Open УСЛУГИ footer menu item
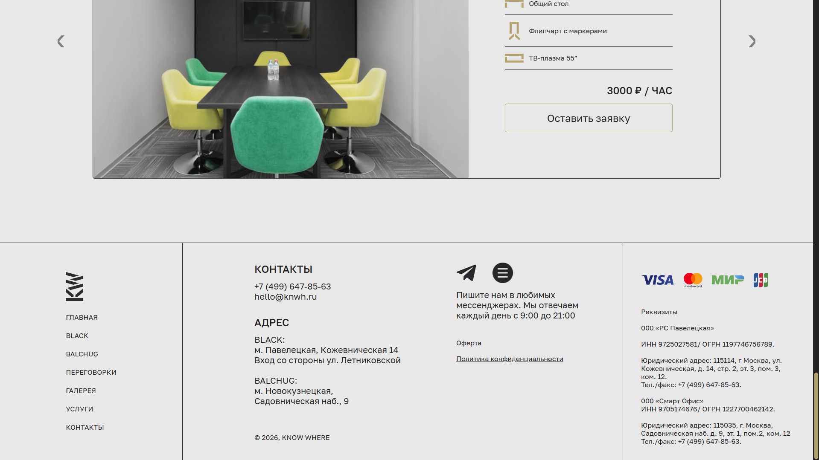 (79, 409)
